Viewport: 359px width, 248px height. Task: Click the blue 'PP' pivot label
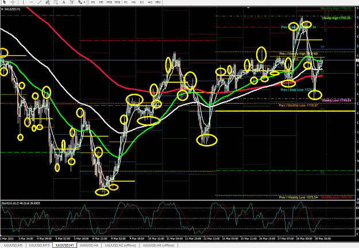(x=322, y=47)
